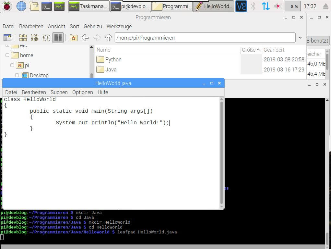Image resolution: width=331 pixels, height=249 pixels.
Task: Click the Leafpad vertical scrollbar
Action: 222,152
